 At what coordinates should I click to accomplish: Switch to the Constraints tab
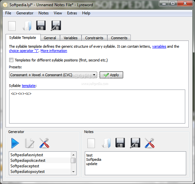tap(94, 38)
